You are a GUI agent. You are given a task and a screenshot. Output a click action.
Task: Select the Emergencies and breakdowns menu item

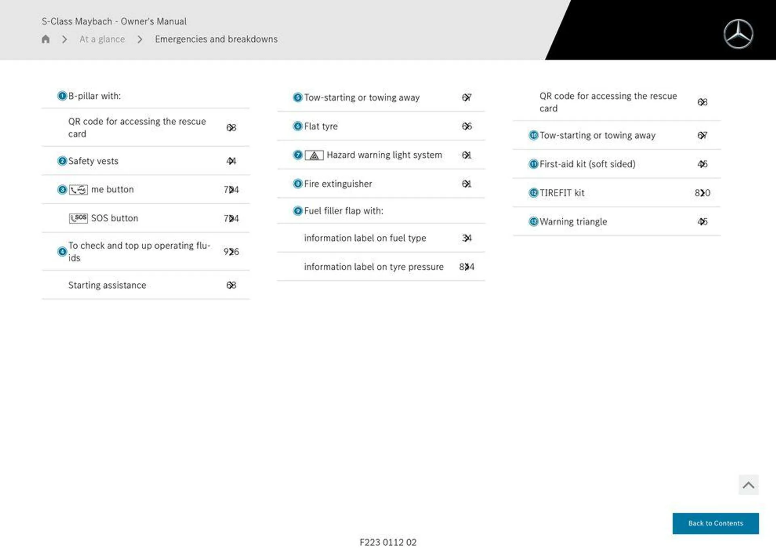point(216,39)
